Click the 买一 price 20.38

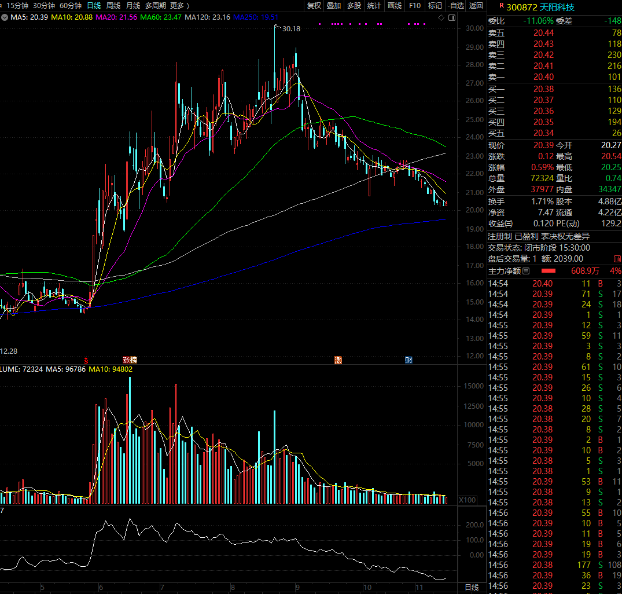point(543,89)
